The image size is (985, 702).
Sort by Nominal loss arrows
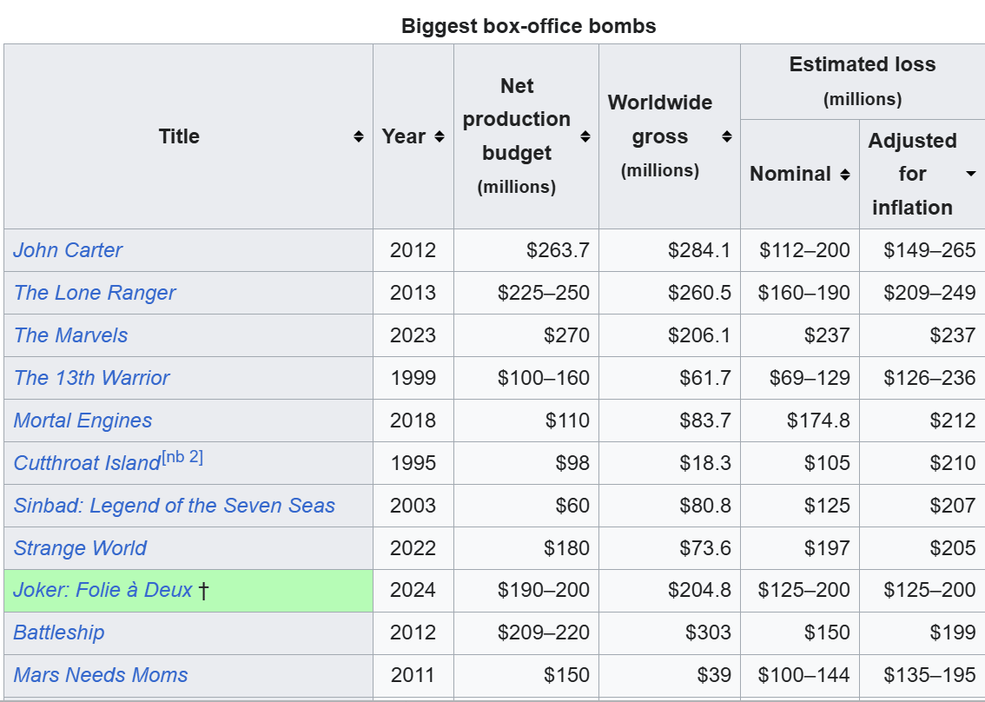click(845, 174)
